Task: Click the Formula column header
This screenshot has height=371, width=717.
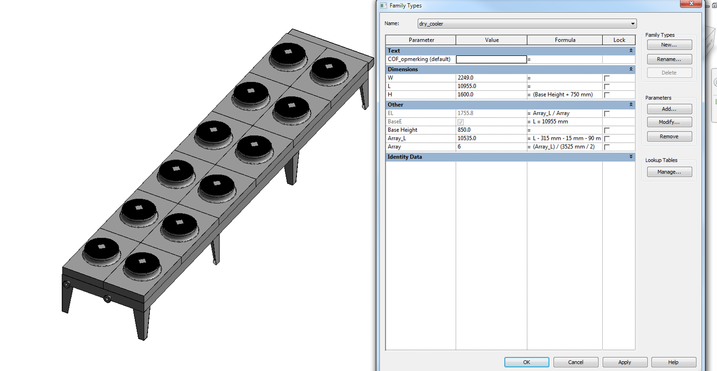Action: [x=565, y=40]
